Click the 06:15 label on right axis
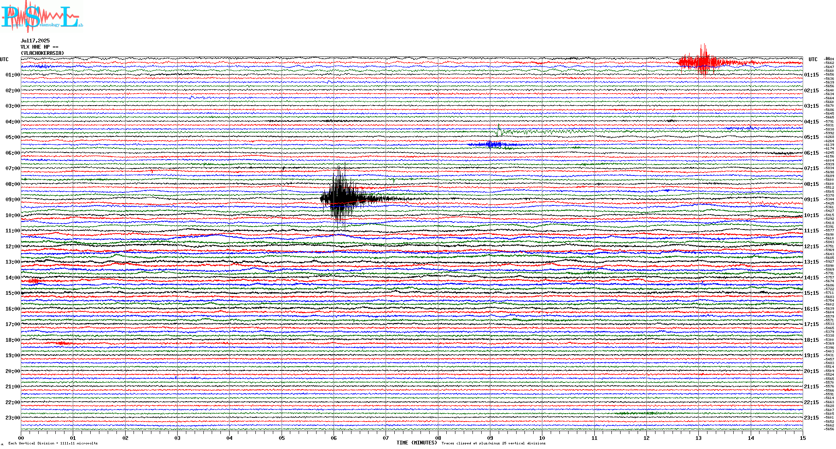The width and height of the screenshot is (836, 449). tap(811, 153)
